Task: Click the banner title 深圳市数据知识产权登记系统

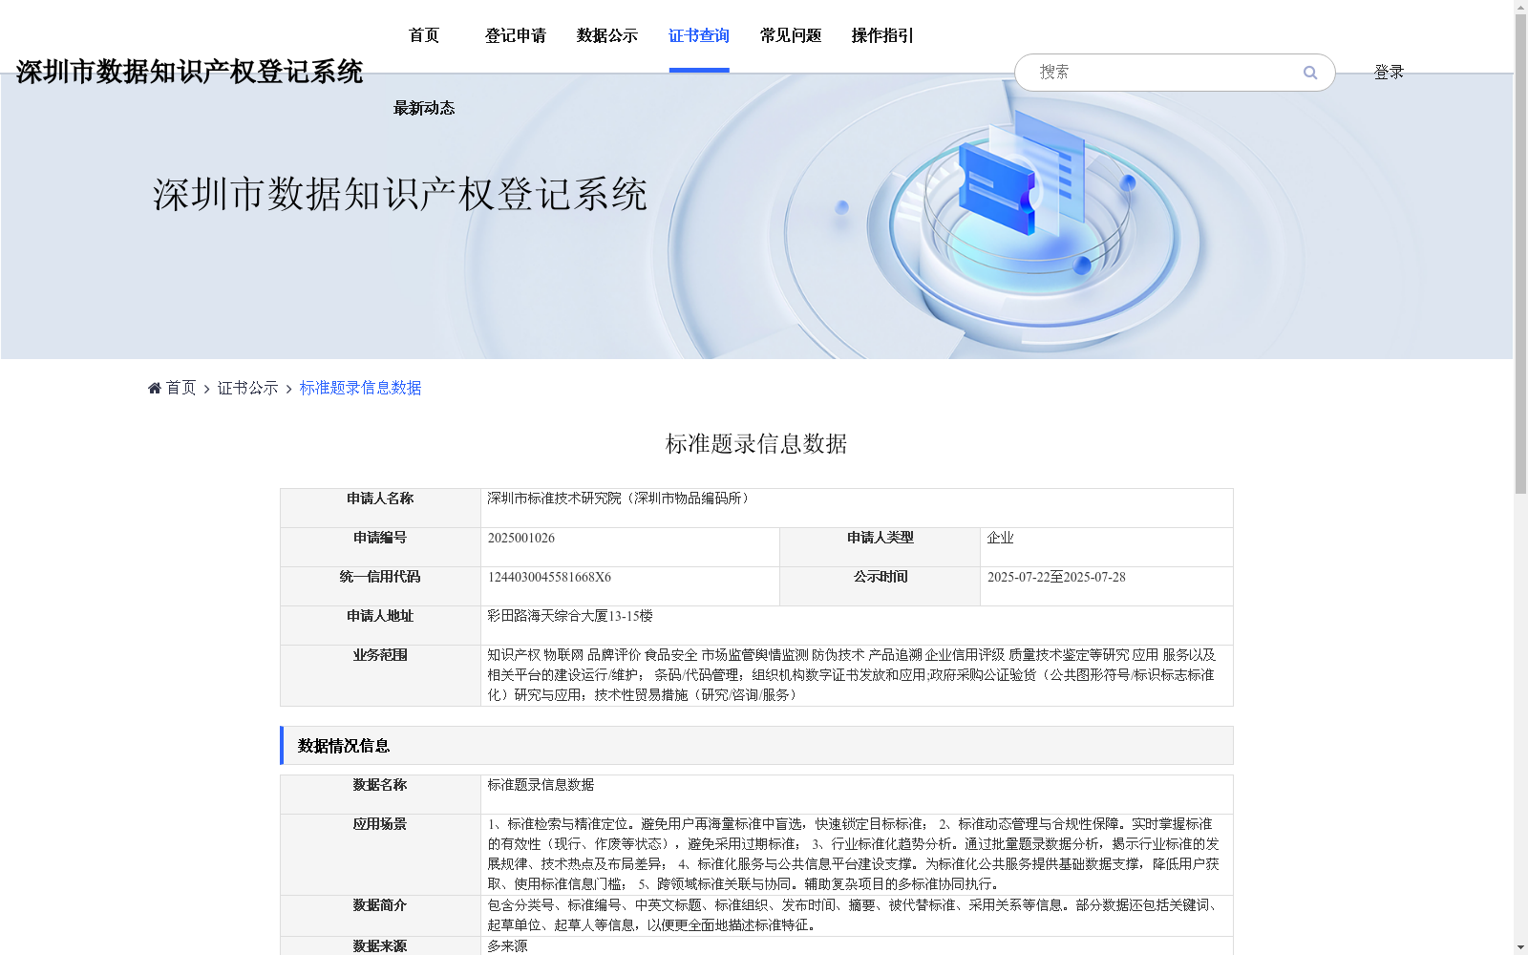Action: (400, 194)
